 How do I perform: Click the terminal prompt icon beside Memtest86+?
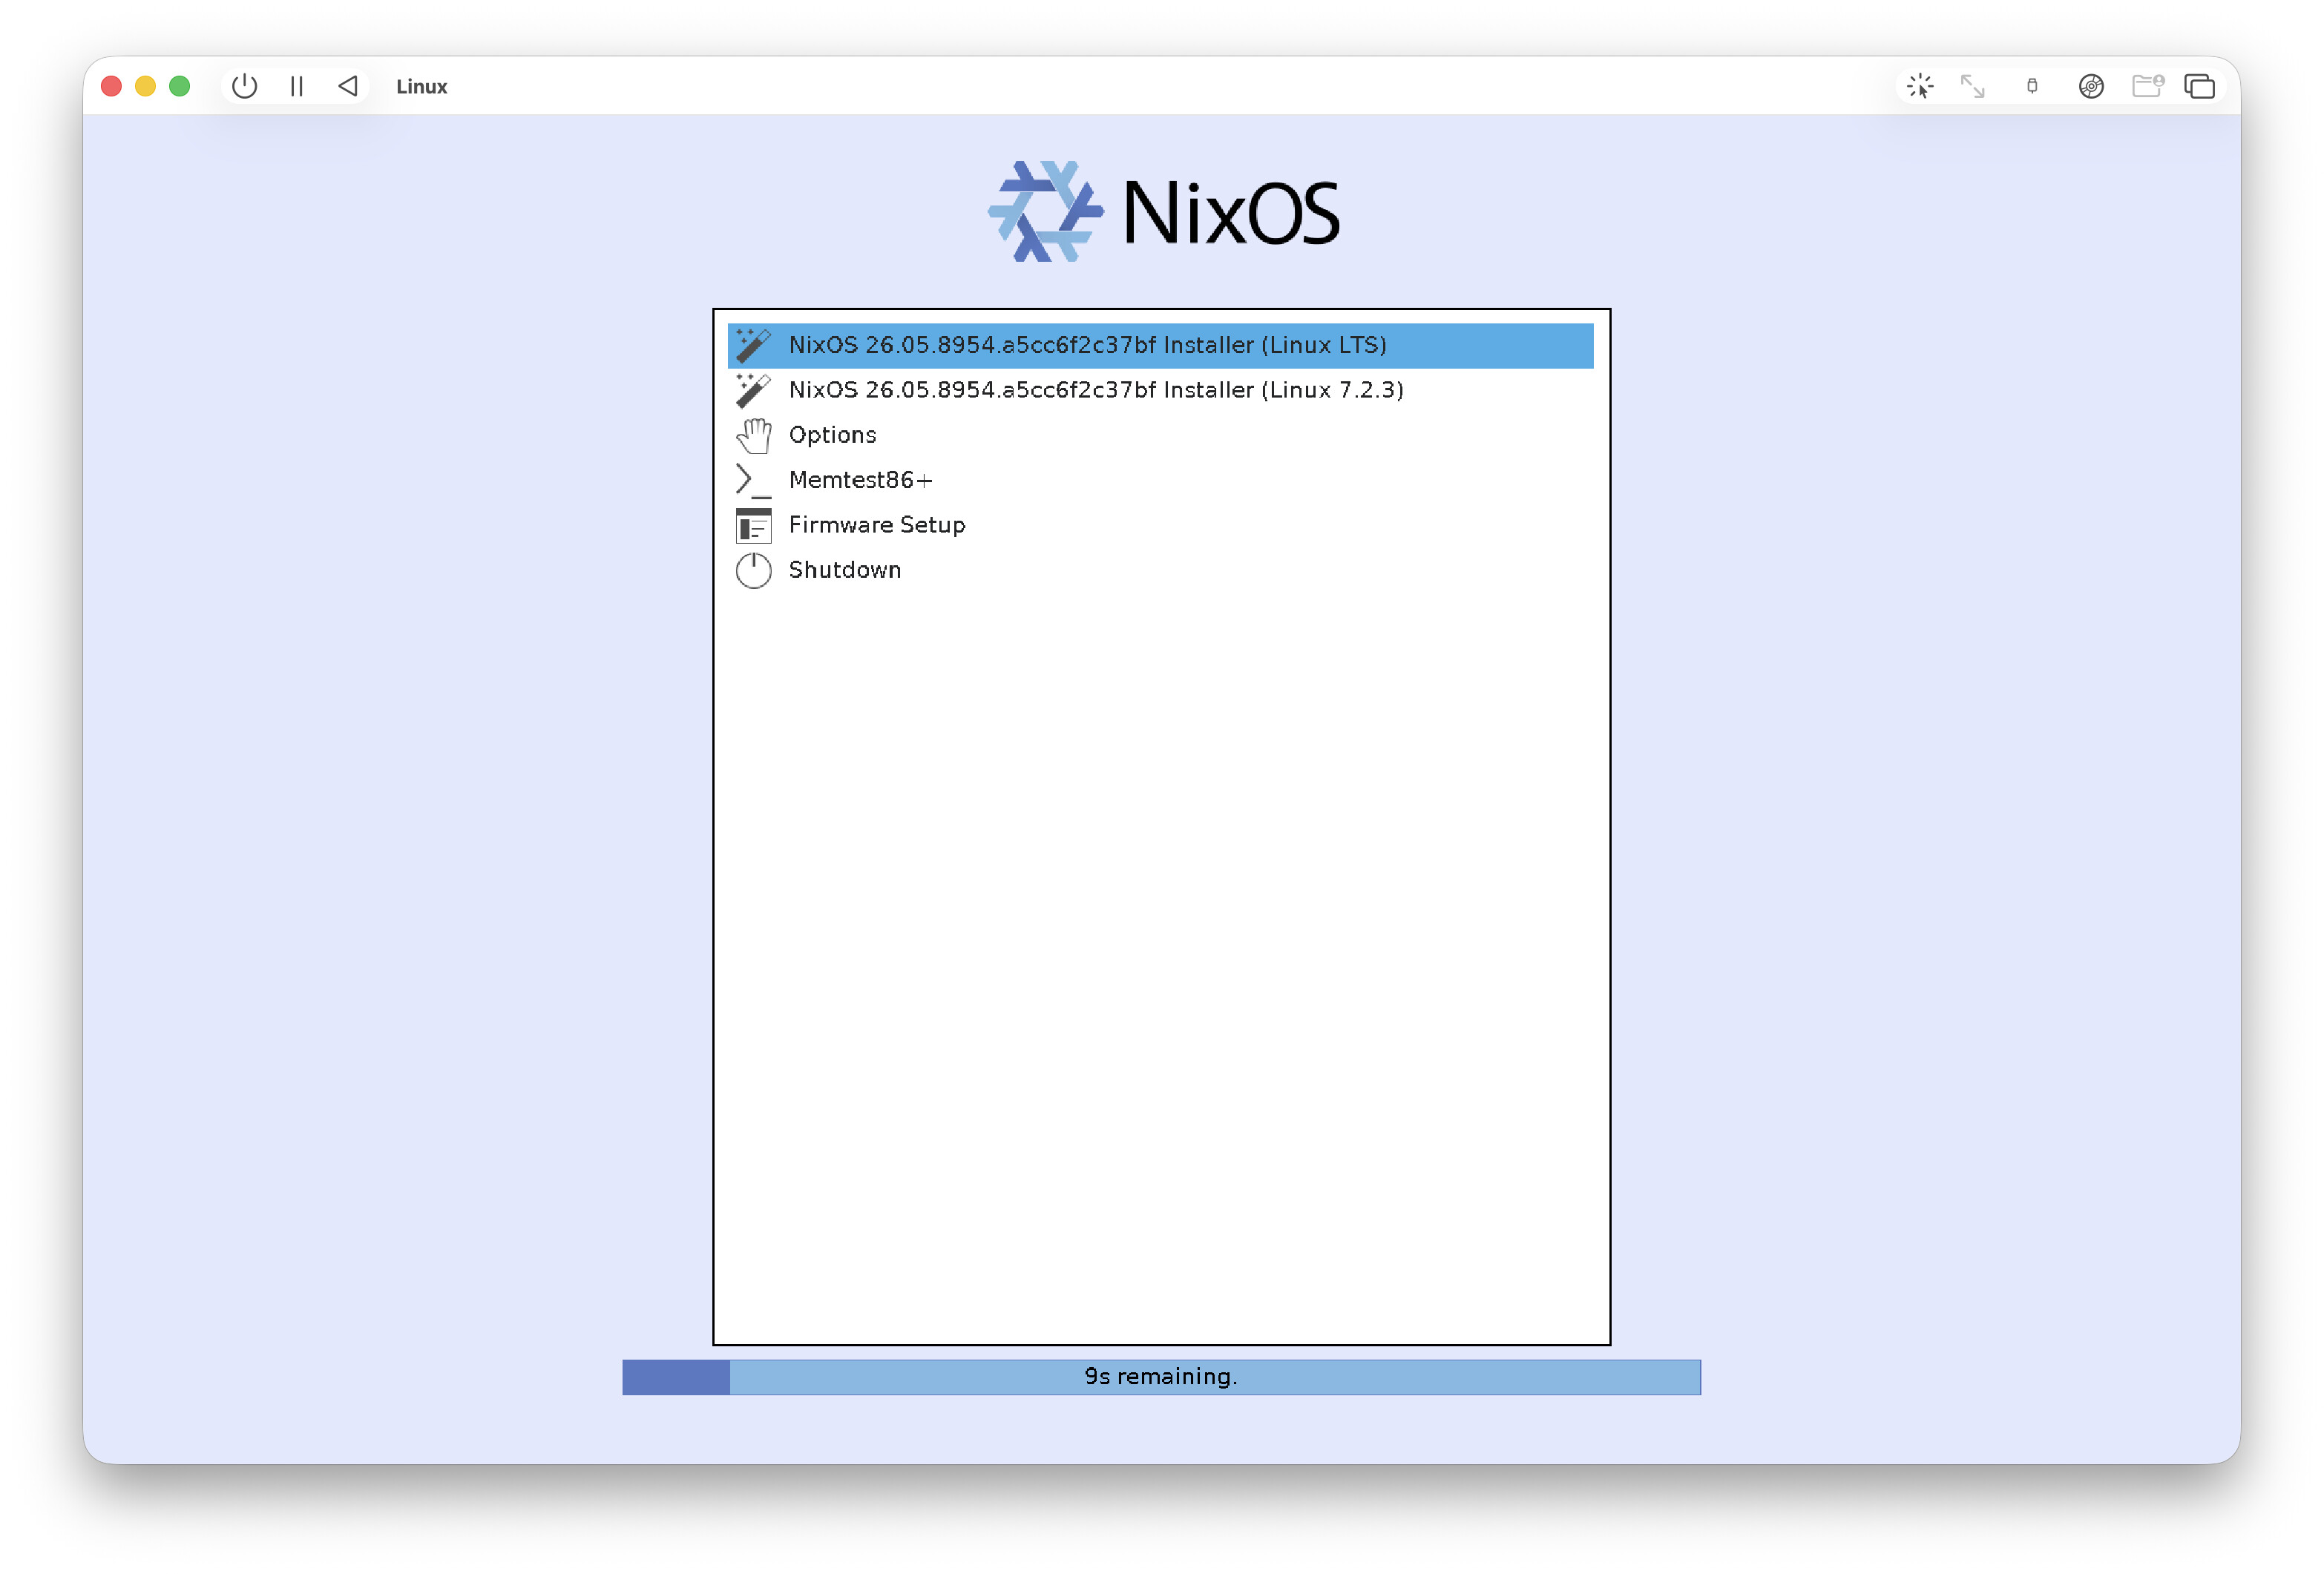pos(753,480)
